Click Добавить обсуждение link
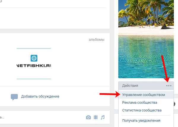The image size is (178, 127). pos(40,97)
